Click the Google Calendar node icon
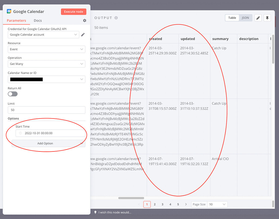The height and width of the screenshot is (219, 279). pyautogui.click(x=9, y=11)
